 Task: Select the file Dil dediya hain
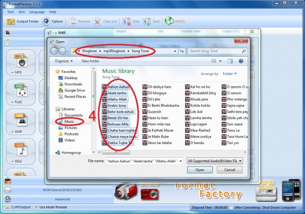(157, 87)
